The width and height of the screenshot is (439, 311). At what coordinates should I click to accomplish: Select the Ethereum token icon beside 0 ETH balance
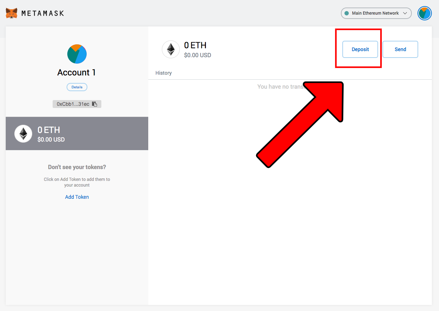click(x=171, y=49)
